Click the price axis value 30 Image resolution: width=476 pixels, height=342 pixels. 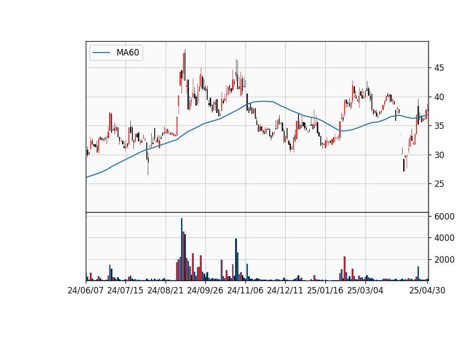pyautogui.click(x=439, y=155)
